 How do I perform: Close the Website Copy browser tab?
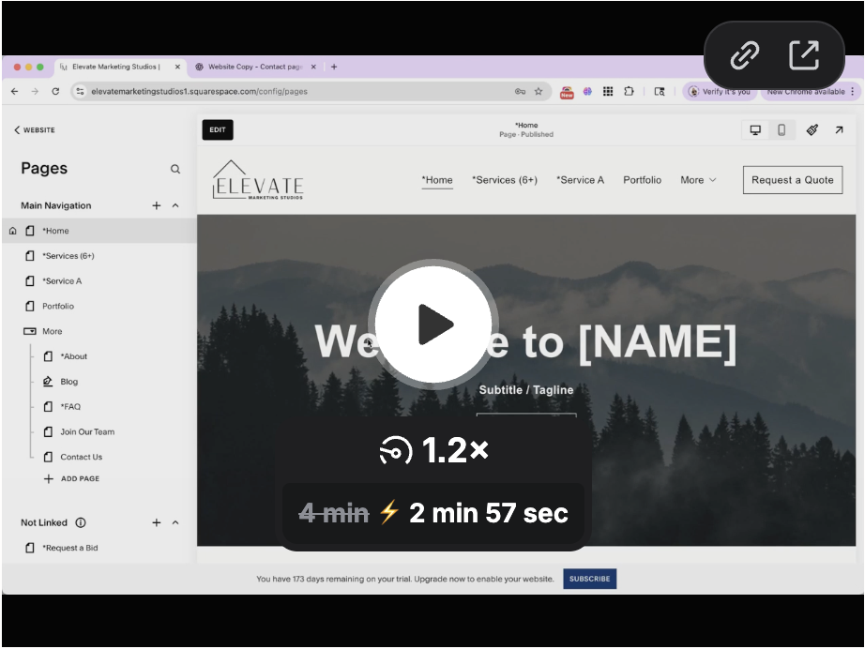tap(313, 67)
